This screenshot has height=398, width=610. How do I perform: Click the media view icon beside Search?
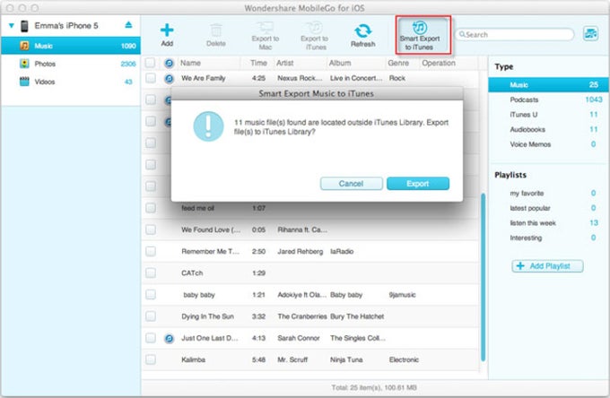(590, 34)
